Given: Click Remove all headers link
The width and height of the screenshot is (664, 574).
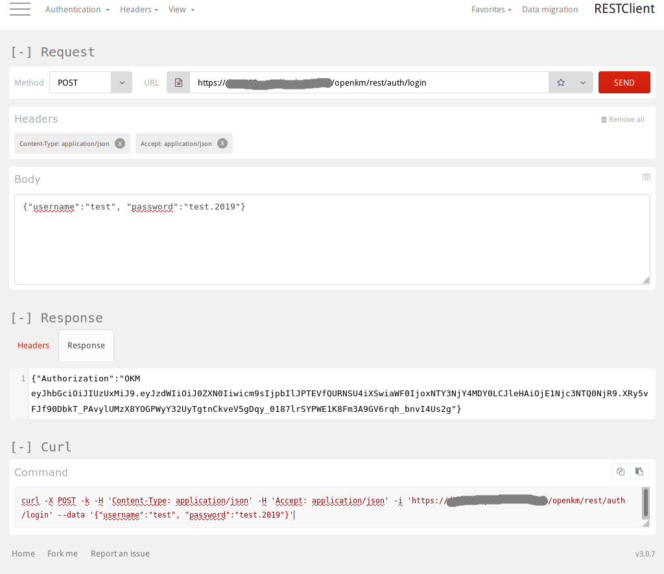Looking at the screenshot, I should (x=622, y=119).
